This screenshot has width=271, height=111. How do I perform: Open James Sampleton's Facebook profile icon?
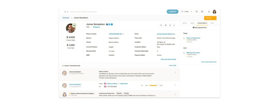click(x=107, y=24)
